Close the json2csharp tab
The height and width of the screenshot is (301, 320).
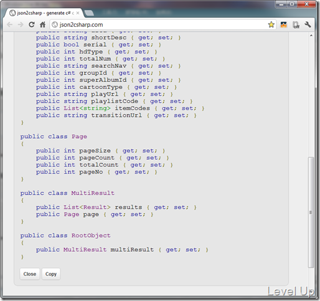tap(78, 13)
